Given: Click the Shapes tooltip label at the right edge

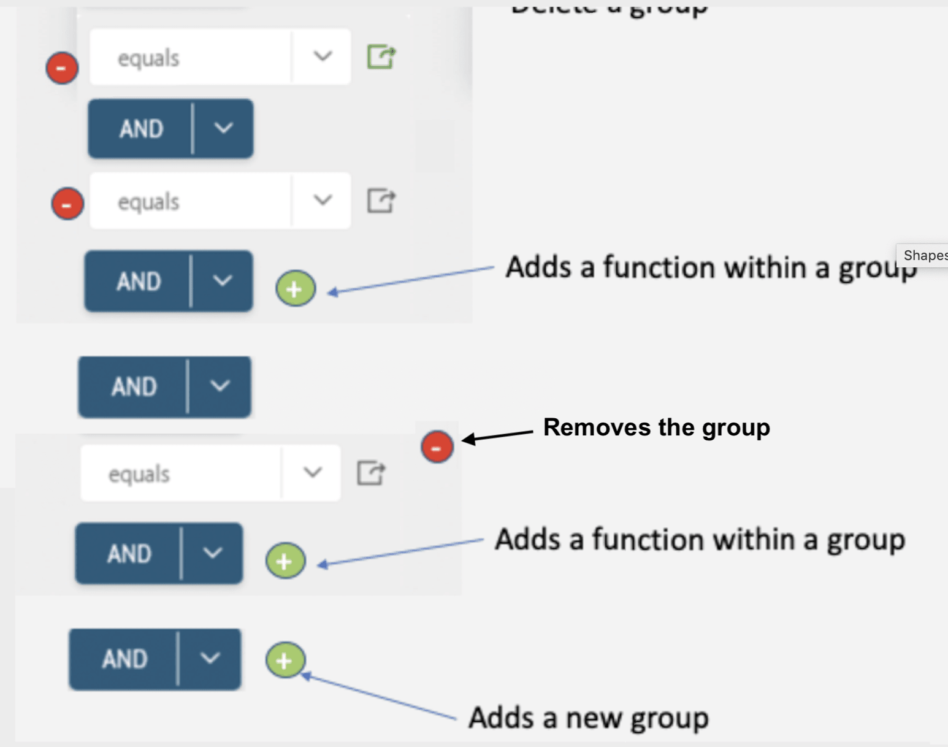Looking at the screenshot, I should (x=923, y=255).
